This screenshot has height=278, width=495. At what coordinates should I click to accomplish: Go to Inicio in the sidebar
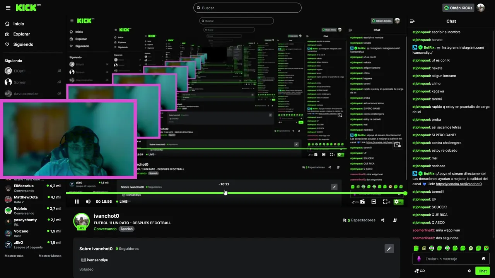click(14, 24)
